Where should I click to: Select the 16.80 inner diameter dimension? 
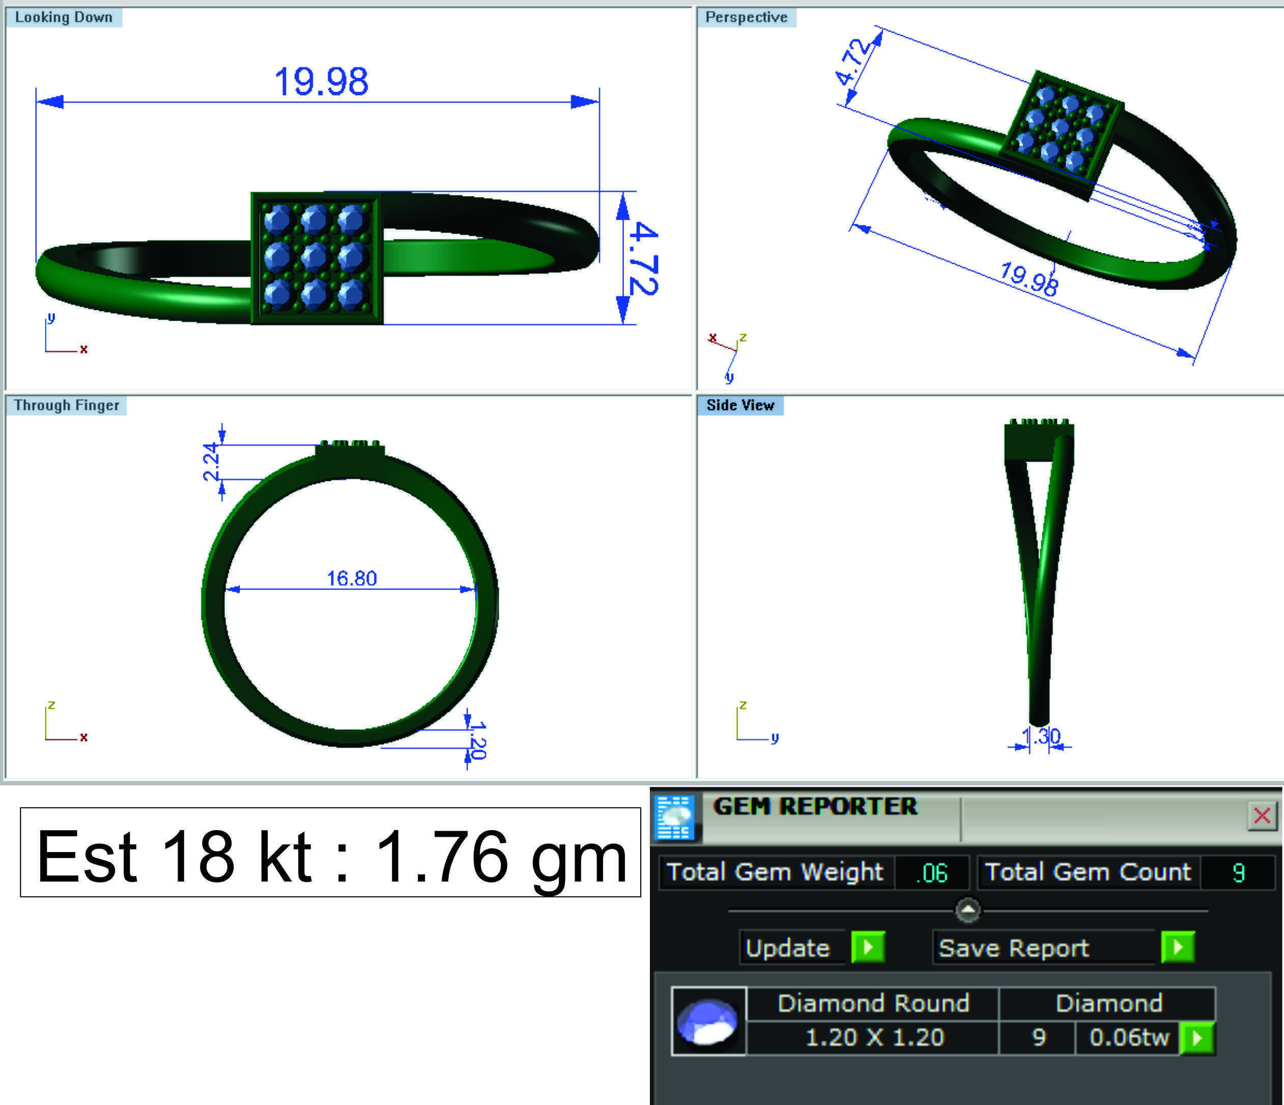click(x=351, y=578)
